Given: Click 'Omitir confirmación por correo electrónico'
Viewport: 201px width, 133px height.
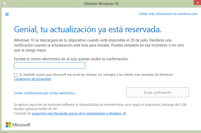Looking at the screenshot, I should pos(45,93).
